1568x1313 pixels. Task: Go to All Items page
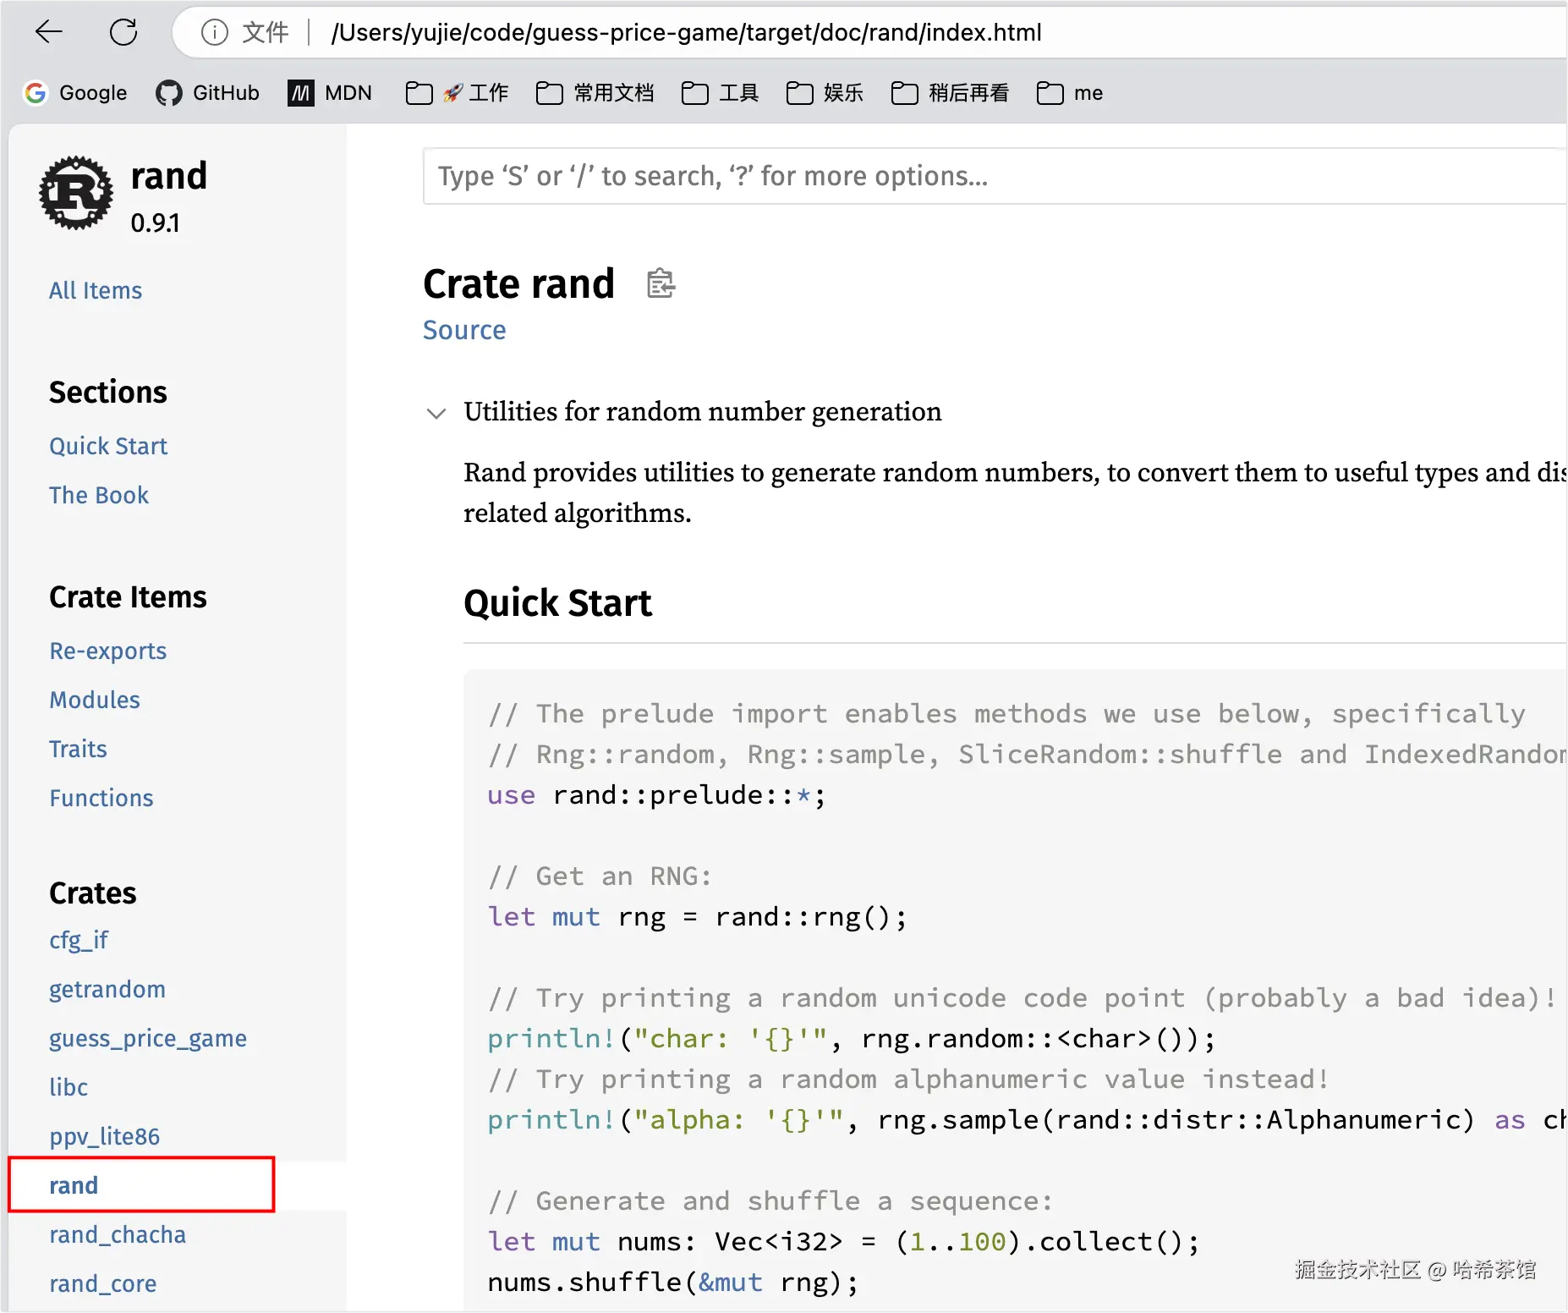(96, 290)
